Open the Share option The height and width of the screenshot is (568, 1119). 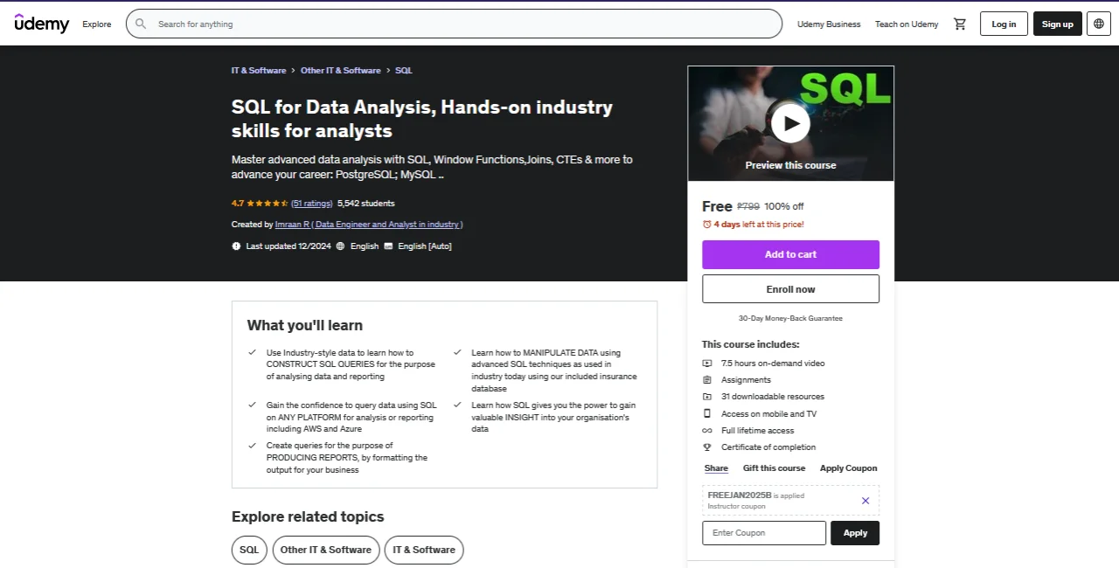pos(716,468)
